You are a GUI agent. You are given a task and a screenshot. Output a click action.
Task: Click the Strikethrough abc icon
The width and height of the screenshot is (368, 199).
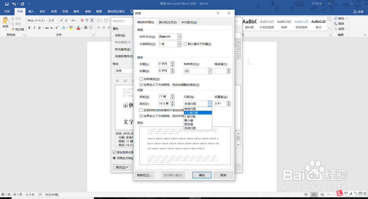click(x=47, y=28)
